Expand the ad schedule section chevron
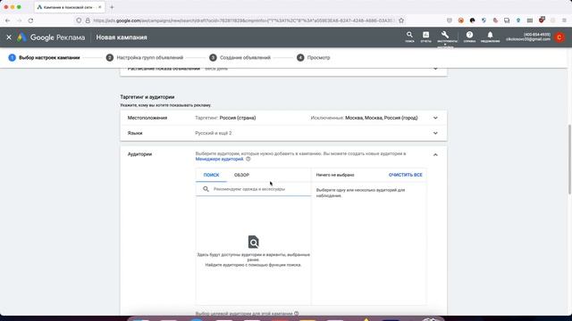The width and height of the screenshot is (572, 321). tap(435, 69)
